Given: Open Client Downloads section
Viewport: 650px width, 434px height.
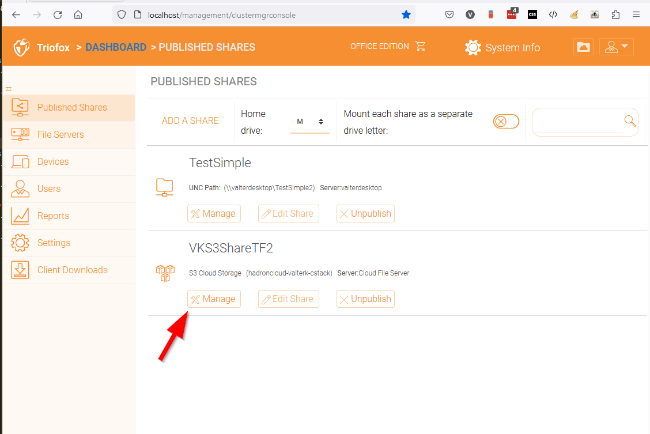Looking at the screenshot, I should [x=69, y=270].
